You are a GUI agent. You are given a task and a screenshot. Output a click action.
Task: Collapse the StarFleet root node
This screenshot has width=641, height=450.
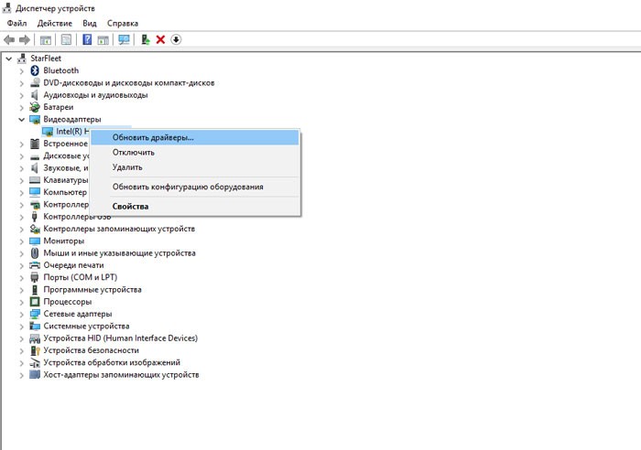pos(8,59)
